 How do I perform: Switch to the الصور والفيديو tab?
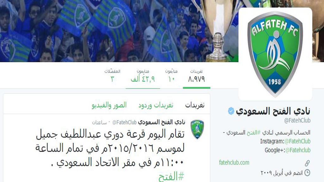[109, 105]
